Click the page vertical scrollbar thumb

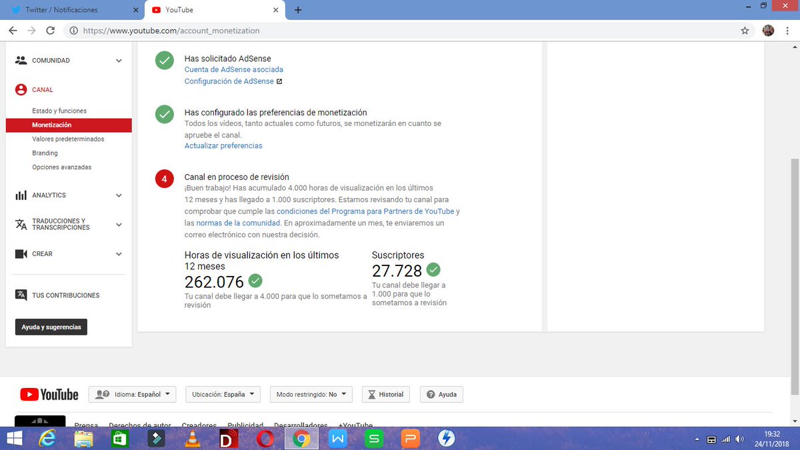(x=795, y=276)
